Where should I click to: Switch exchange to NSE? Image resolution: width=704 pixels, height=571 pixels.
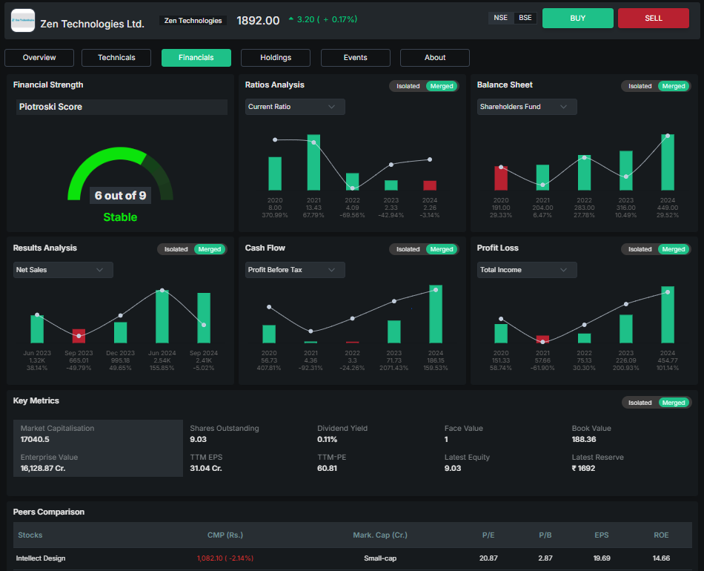pyautogui.click(x=501, y=18)
